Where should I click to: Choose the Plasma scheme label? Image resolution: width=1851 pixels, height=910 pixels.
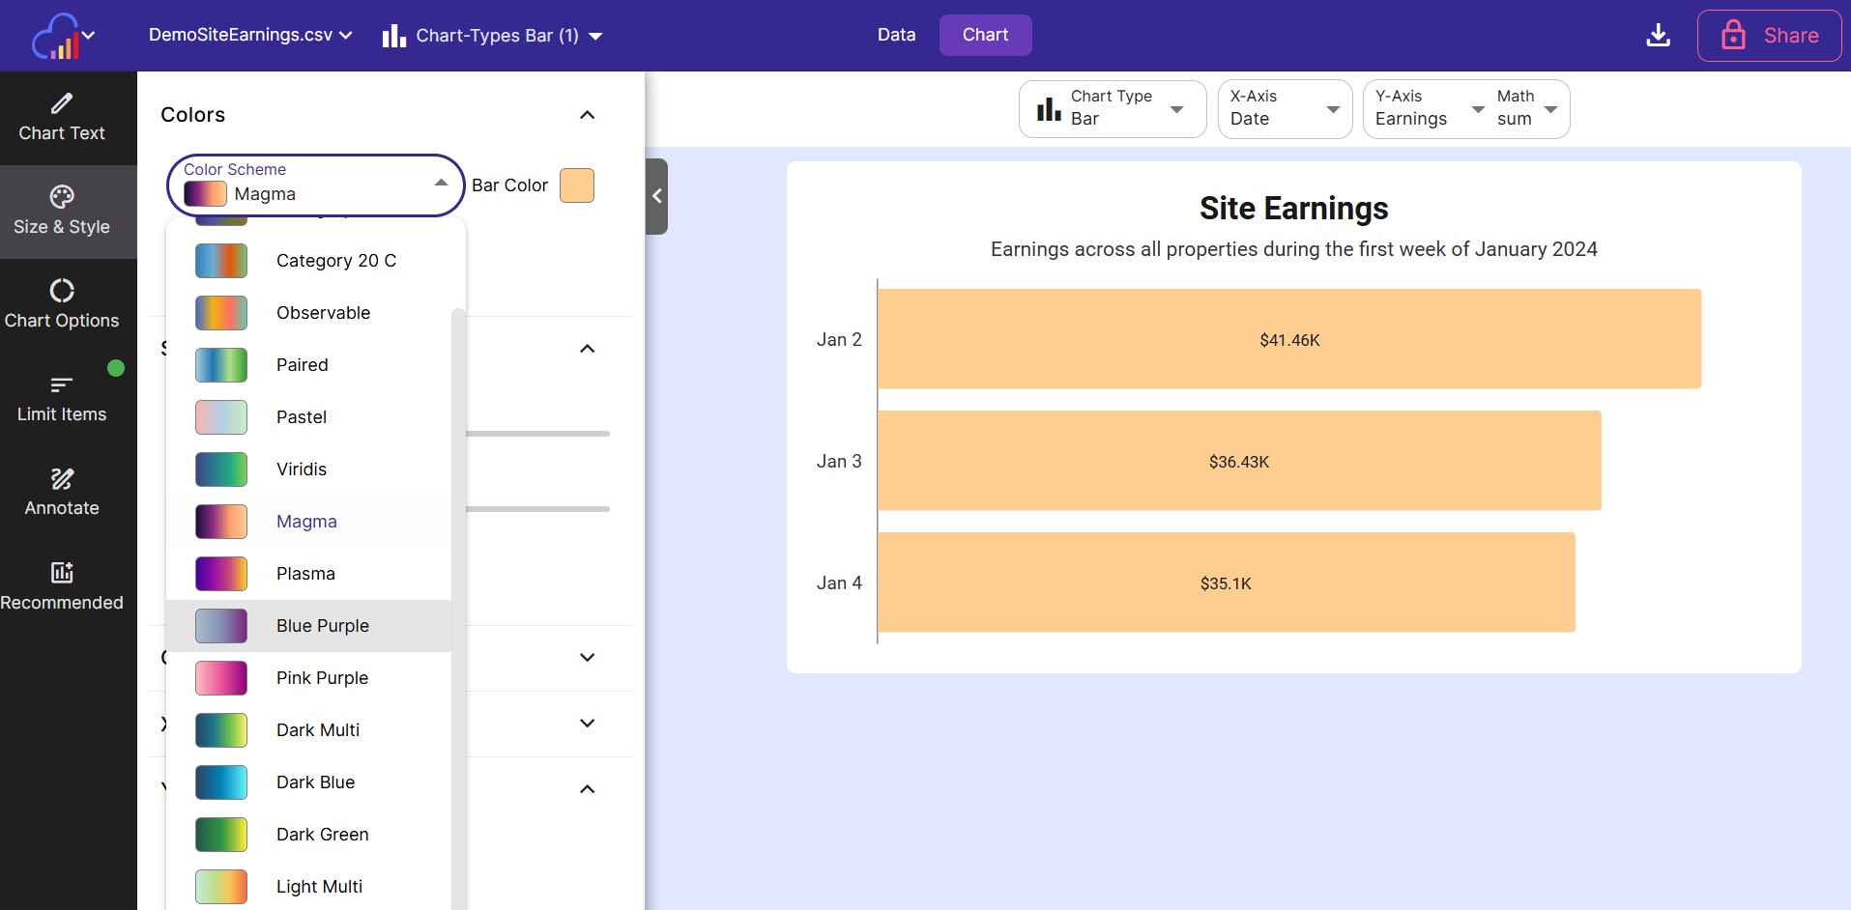pos(305,574)
